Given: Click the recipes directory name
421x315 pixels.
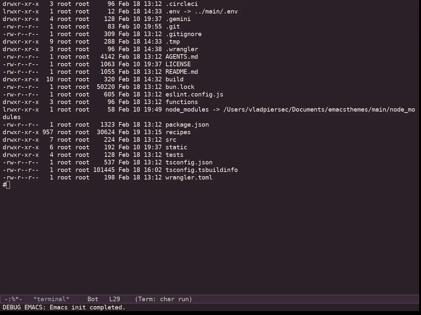Looking at the screenshot, I should click(178, 132).
